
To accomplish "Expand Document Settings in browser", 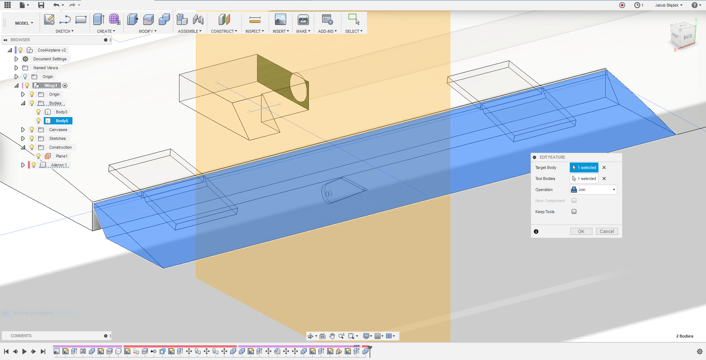I will click(16, 59).
